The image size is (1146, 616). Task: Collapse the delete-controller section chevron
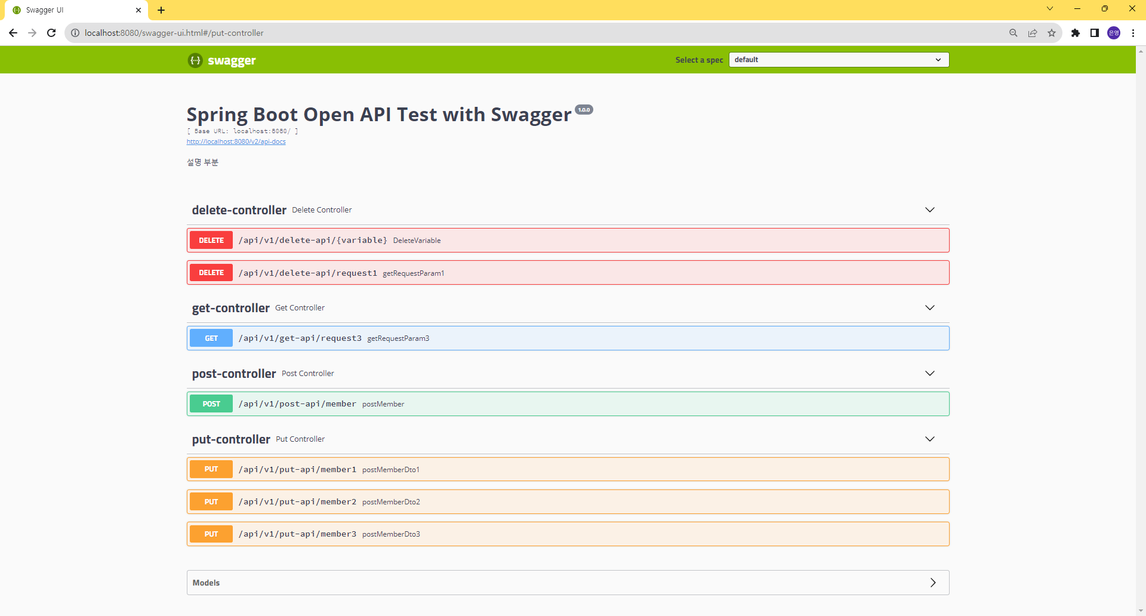pyautogui.click(x=929, y=210)
